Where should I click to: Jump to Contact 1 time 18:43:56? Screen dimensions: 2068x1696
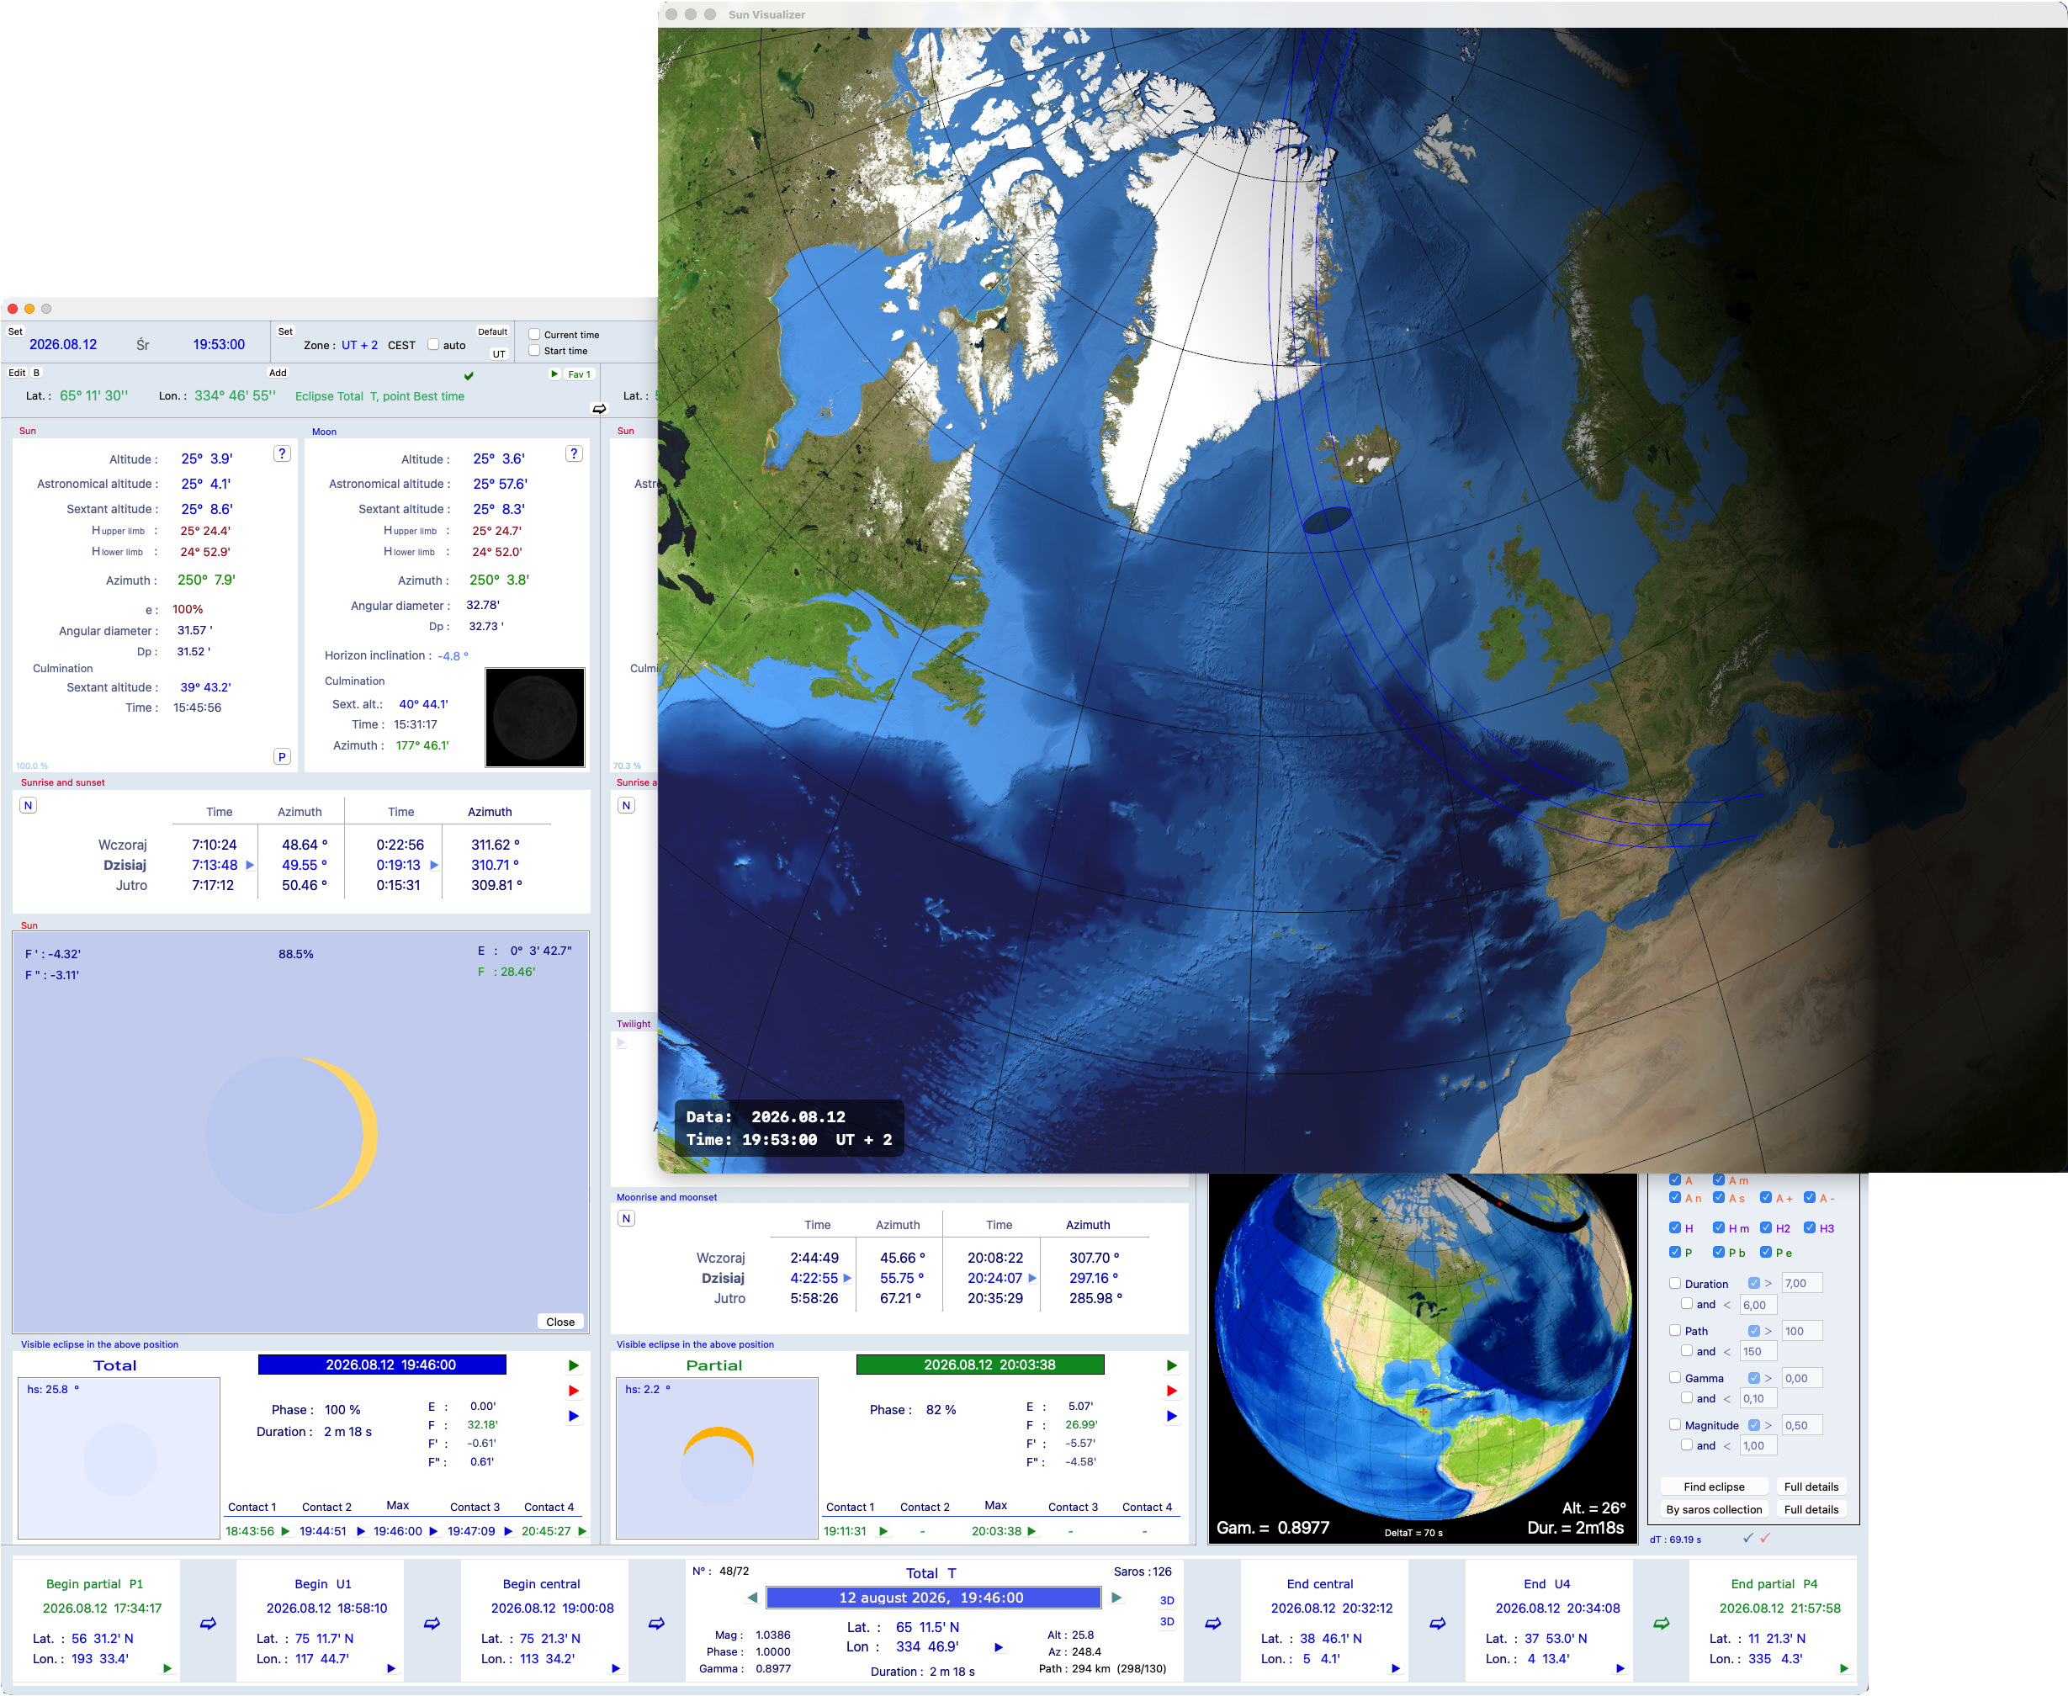point(285,1531)
